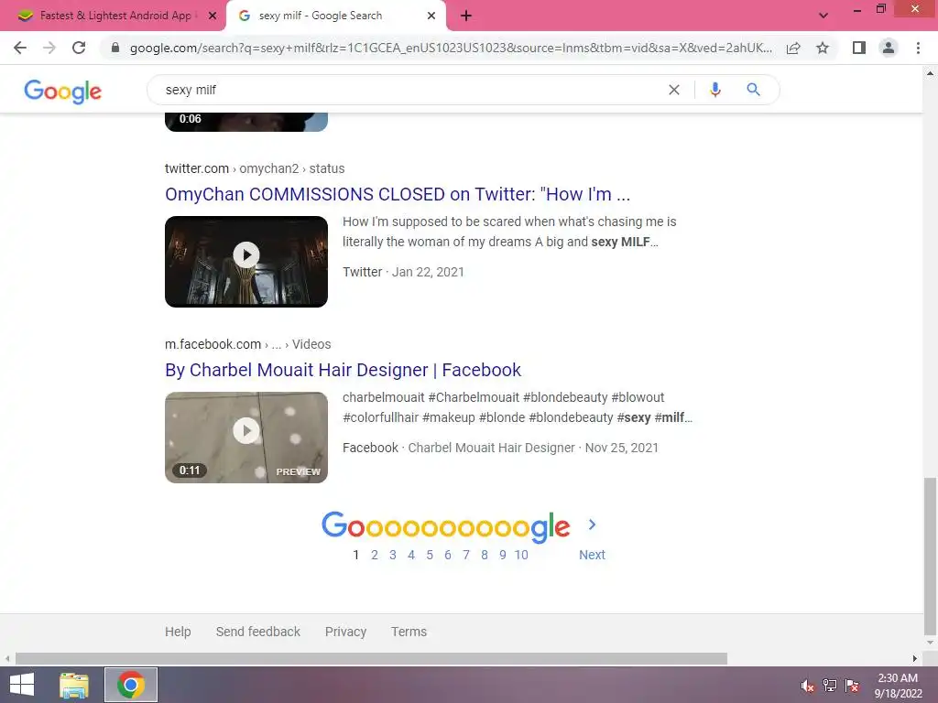Open the Privacy footer link
Viewport: 938px width, 703px height.
[345, 632]
